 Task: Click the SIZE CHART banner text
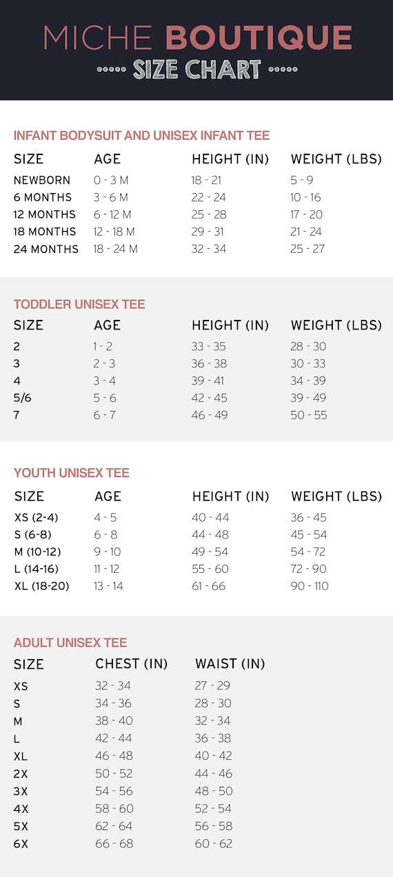[197, 70]
